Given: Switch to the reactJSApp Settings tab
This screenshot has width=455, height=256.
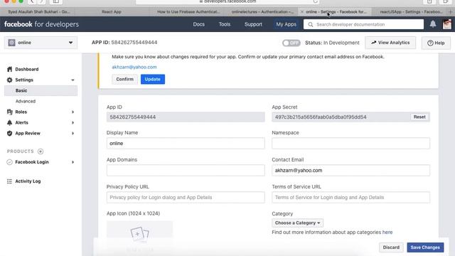Looking at the screenshot, I should click(409, 11).
